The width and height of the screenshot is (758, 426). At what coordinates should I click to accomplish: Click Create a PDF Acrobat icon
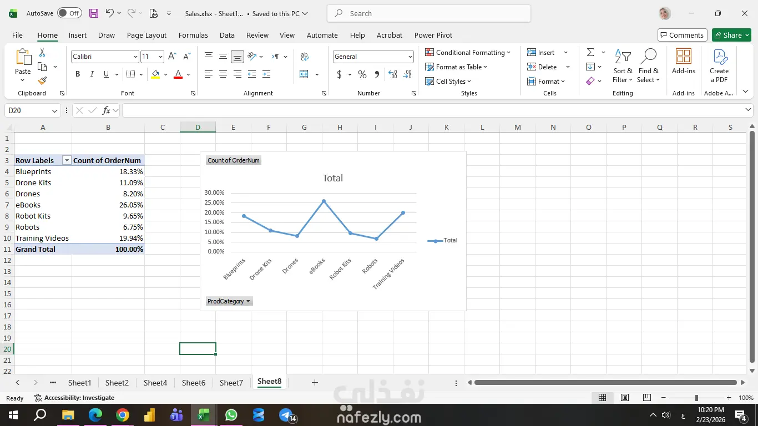tap(719, 65)
